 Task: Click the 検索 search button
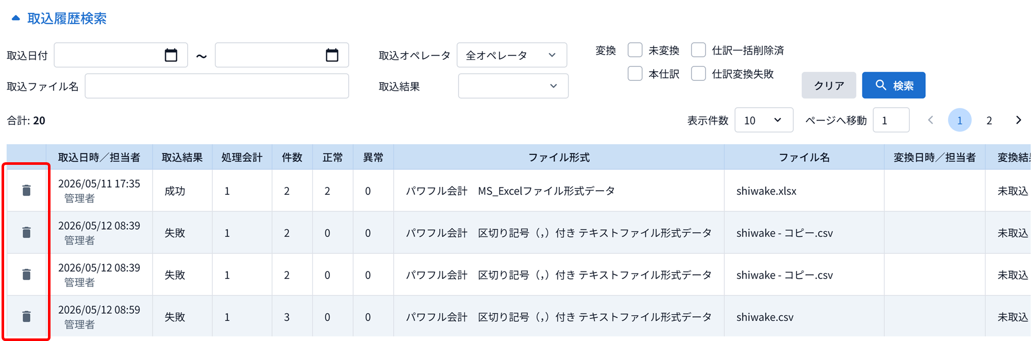click(893, 85)
